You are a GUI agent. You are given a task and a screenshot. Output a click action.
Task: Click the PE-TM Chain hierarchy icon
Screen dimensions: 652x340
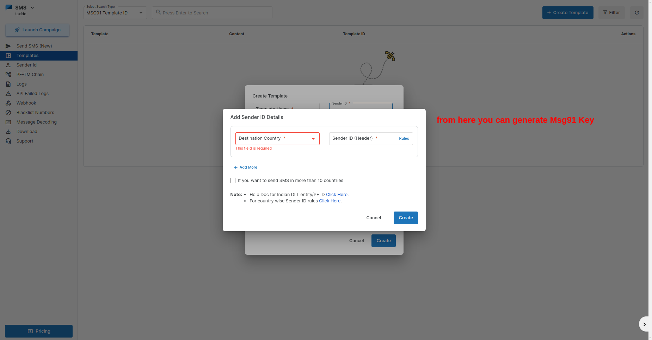(x=8, y=75)
